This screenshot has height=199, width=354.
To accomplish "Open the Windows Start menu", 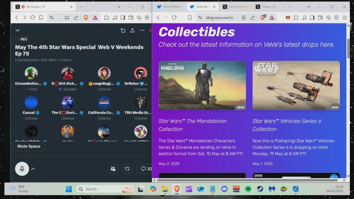I will (x=69, y=189).
